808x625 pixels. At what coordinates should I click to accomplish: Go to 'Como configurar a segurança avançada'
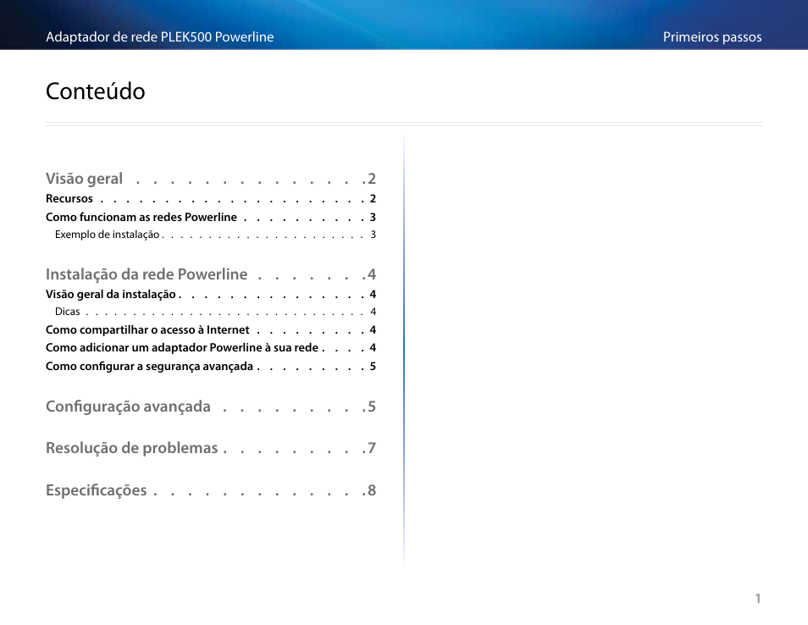(x=211, y=367)
